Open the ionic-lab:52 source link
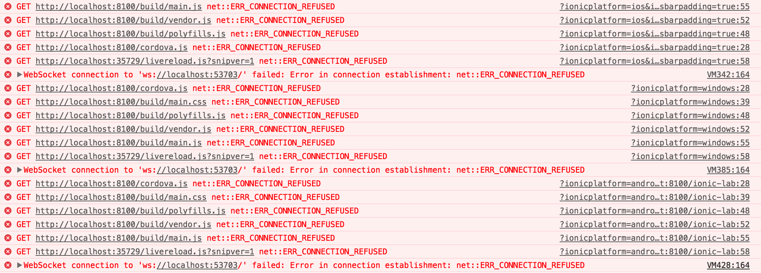 tap(655, 224)
